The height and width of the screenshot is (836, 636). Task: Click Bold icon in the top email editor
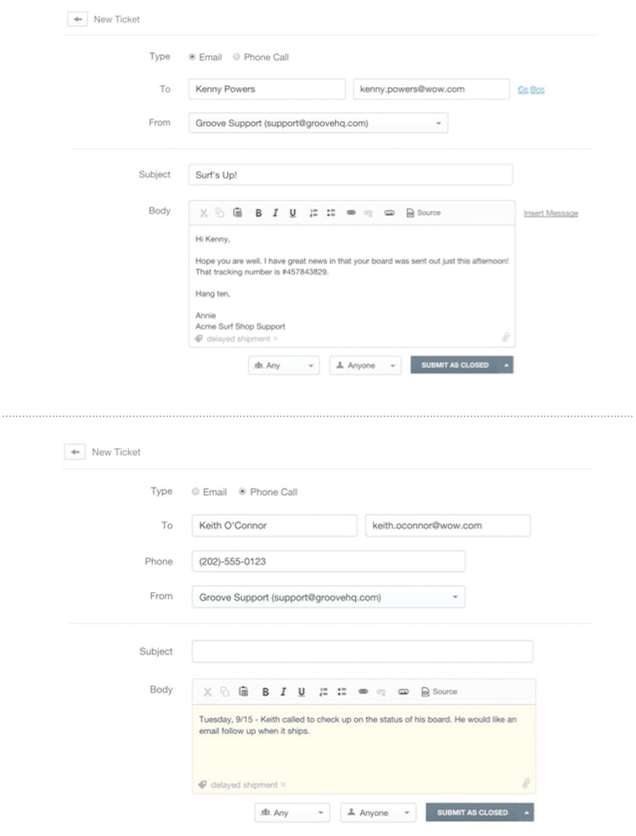(x=258, y=213)
